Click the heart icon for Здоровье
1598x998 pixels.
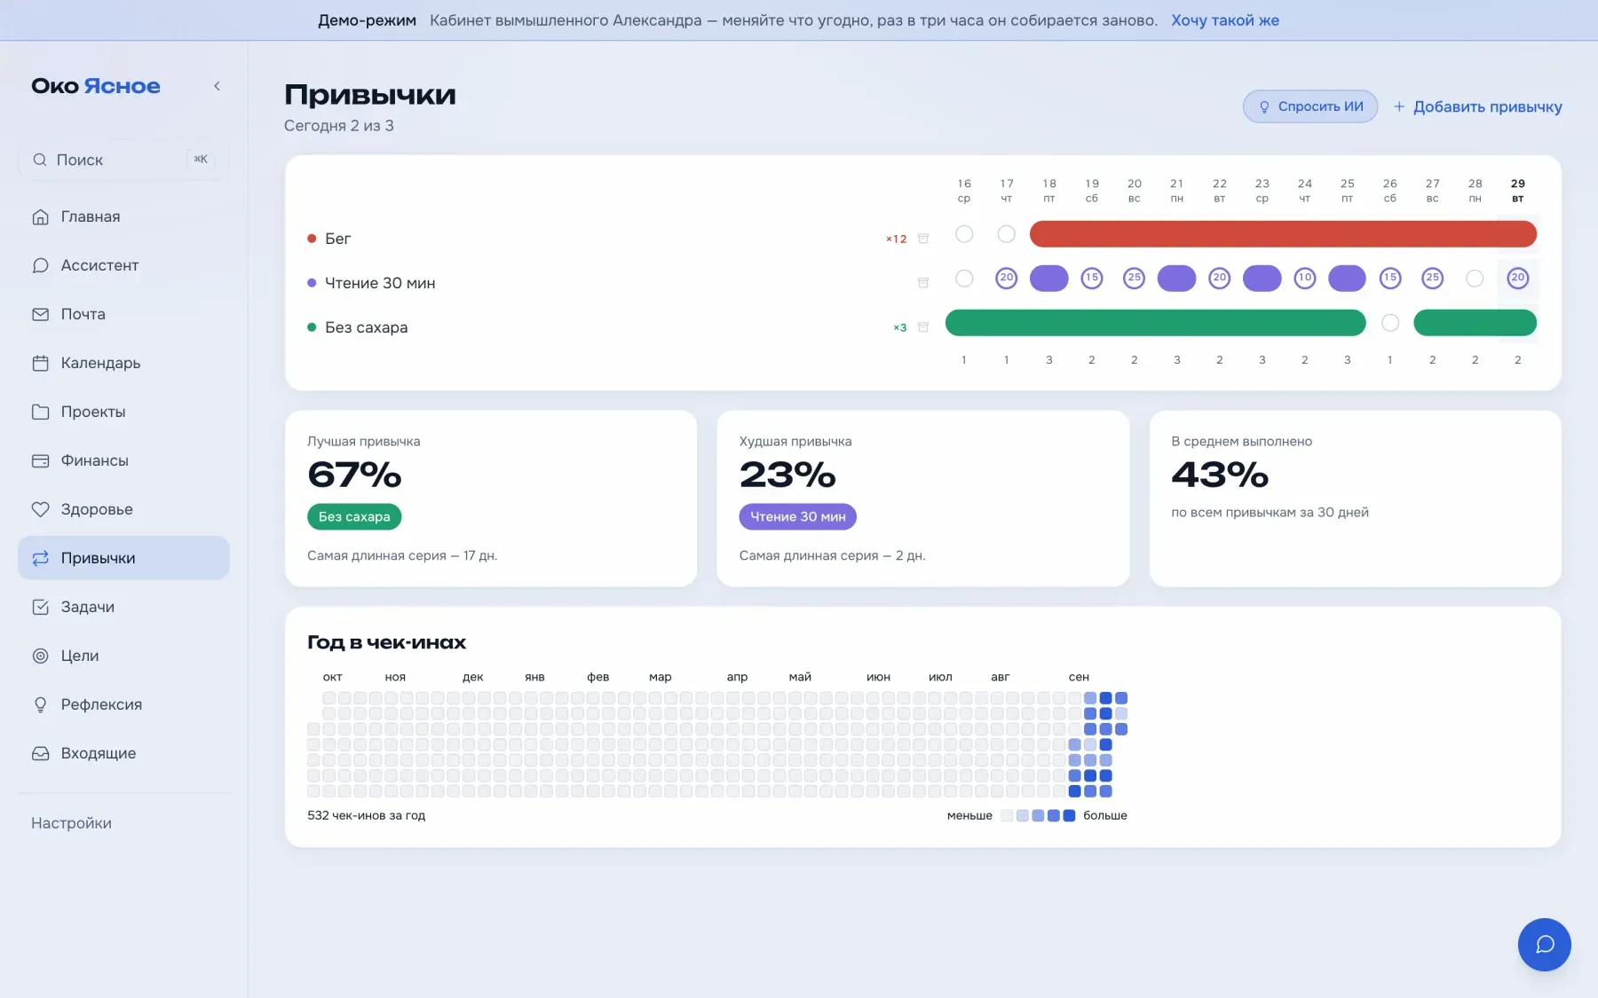40,509
